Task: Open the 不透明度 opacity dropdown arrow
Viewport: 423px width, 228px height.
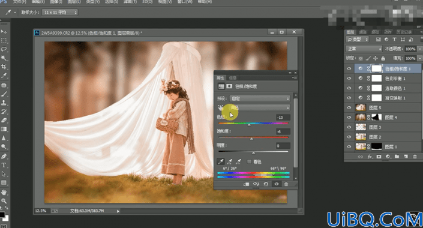Action: [420, 49]
